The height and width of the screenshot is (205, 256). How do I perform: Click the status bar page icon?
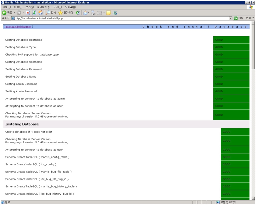2,202
